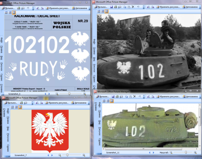Zoom in on the Screenshot_7 eagle picture
202x159 pixels.
point(84,155)
